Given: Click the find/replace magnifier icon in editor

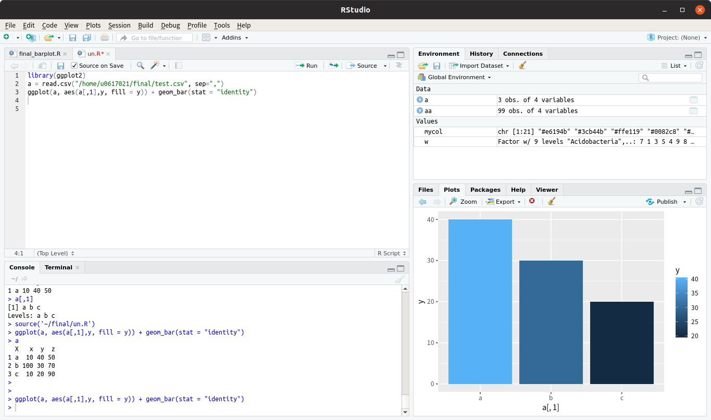Looking at the screenshot, I should pyautogui.click(x=140, y=66).
